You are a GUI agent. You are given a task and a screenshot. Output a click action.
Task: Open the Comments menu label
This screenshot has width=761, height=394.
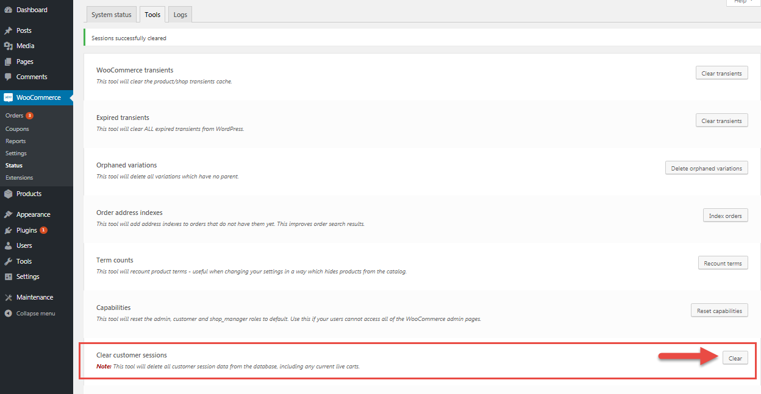pos(32,77)
